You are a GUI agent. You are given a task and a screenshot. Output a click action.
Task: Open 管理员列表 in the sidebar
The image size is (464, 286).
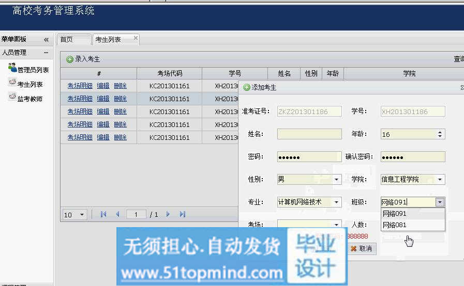[x=33, y=70]
